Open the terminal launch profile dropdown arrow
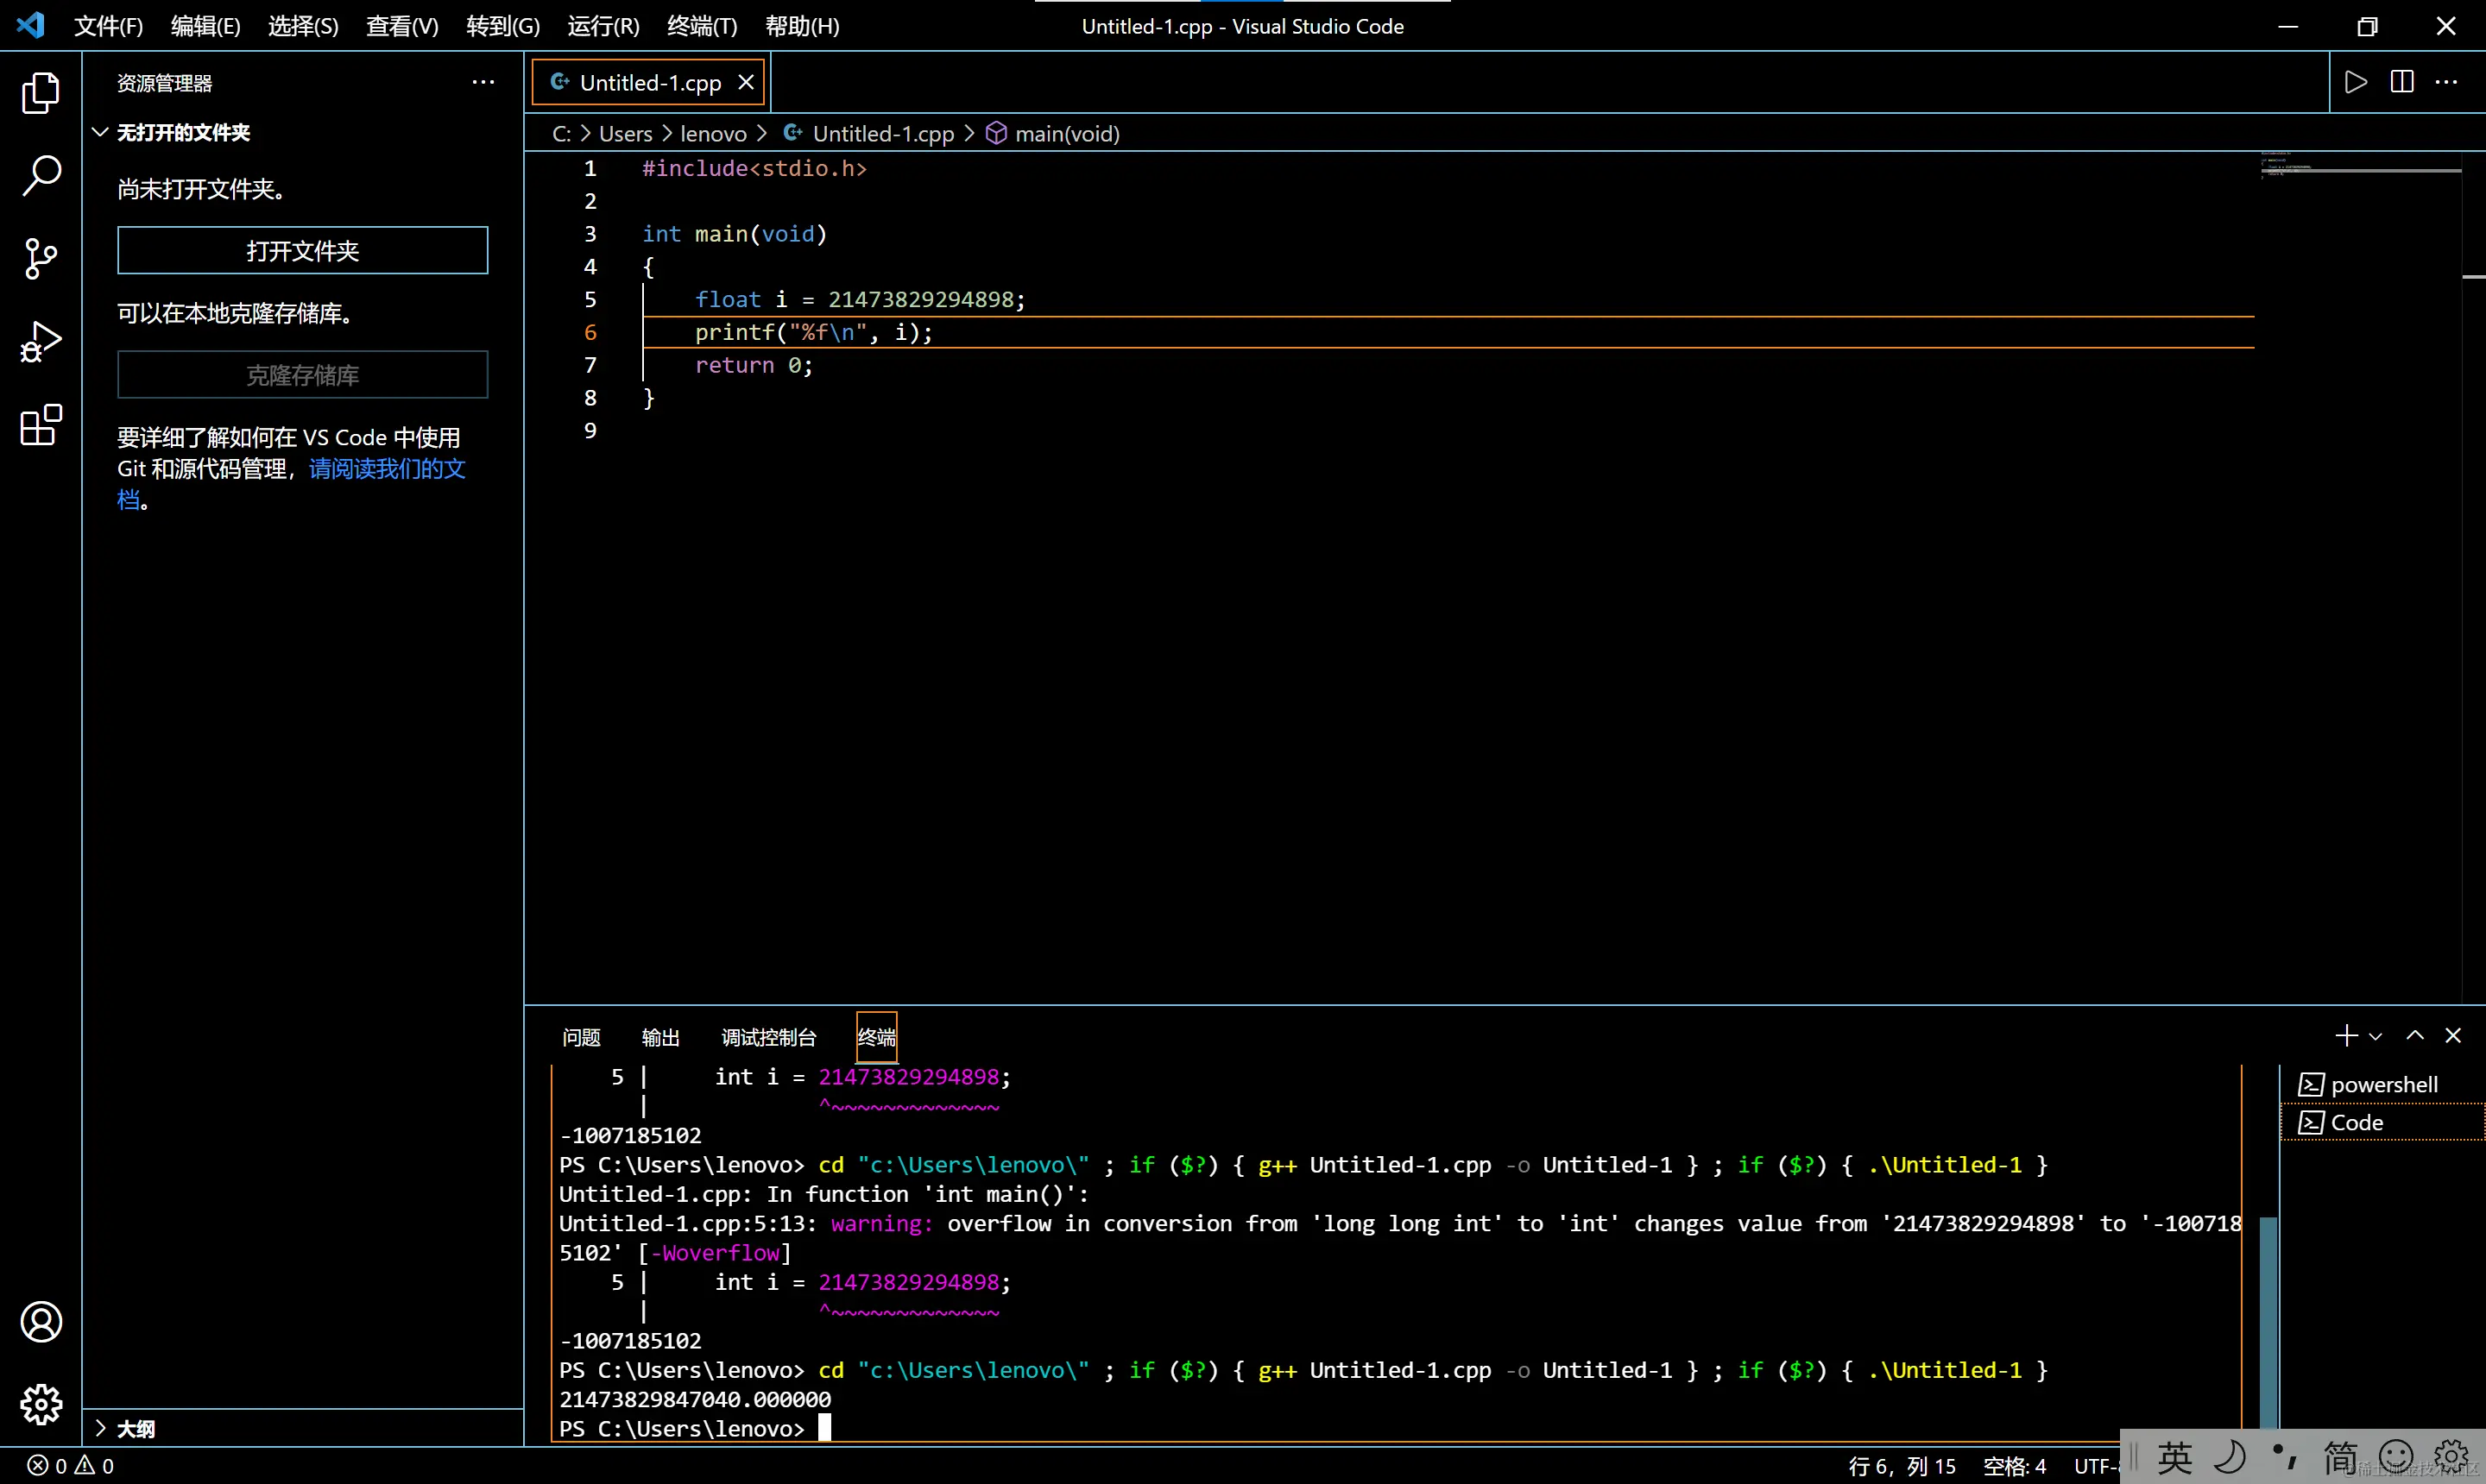This screenshot has height=1484, width=2486. tap(2376, 1037)
